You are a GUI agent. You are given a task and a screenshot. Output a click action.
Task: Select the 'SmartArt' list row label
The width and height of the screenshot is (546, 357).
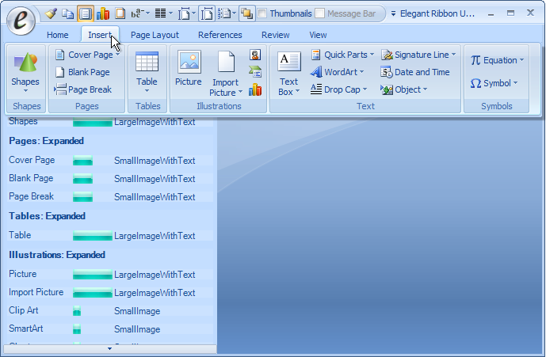(26, 329)
